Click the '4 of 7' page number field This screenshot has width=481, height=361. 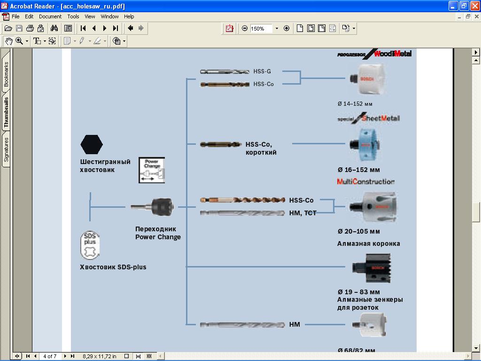click(x=50, y=356)
